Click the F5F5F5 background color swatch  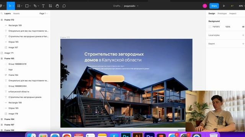tap(210, 27)
